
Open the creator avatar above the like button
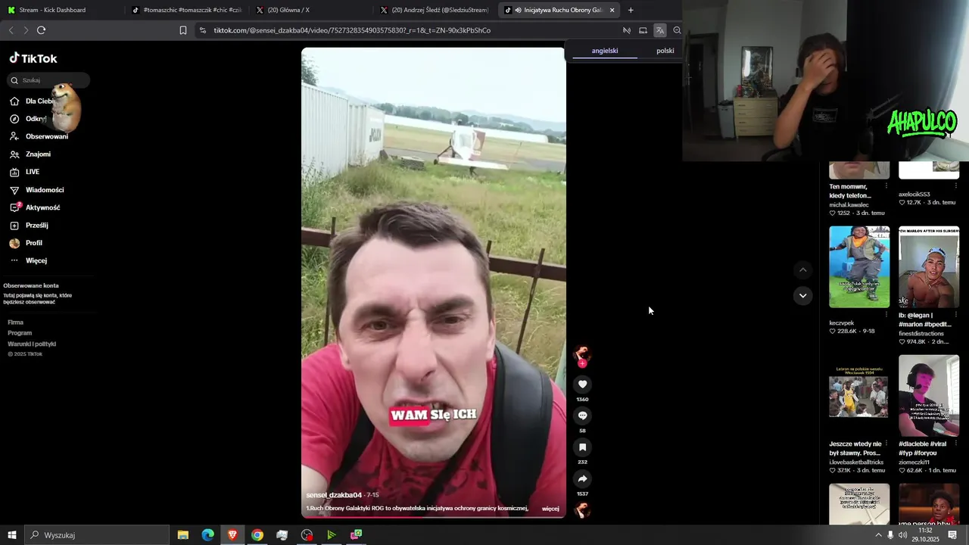[x=582, y=354]
